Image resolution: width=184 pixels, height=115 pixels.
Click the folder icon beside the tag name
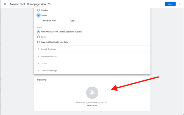49,4
